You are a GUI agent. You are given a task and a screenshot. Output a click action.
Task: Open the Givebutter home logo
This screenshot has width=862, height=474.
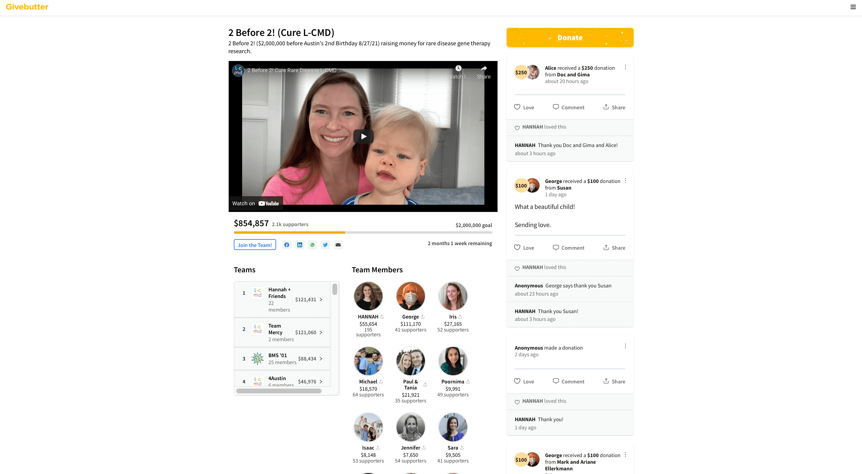pos(27,7)
